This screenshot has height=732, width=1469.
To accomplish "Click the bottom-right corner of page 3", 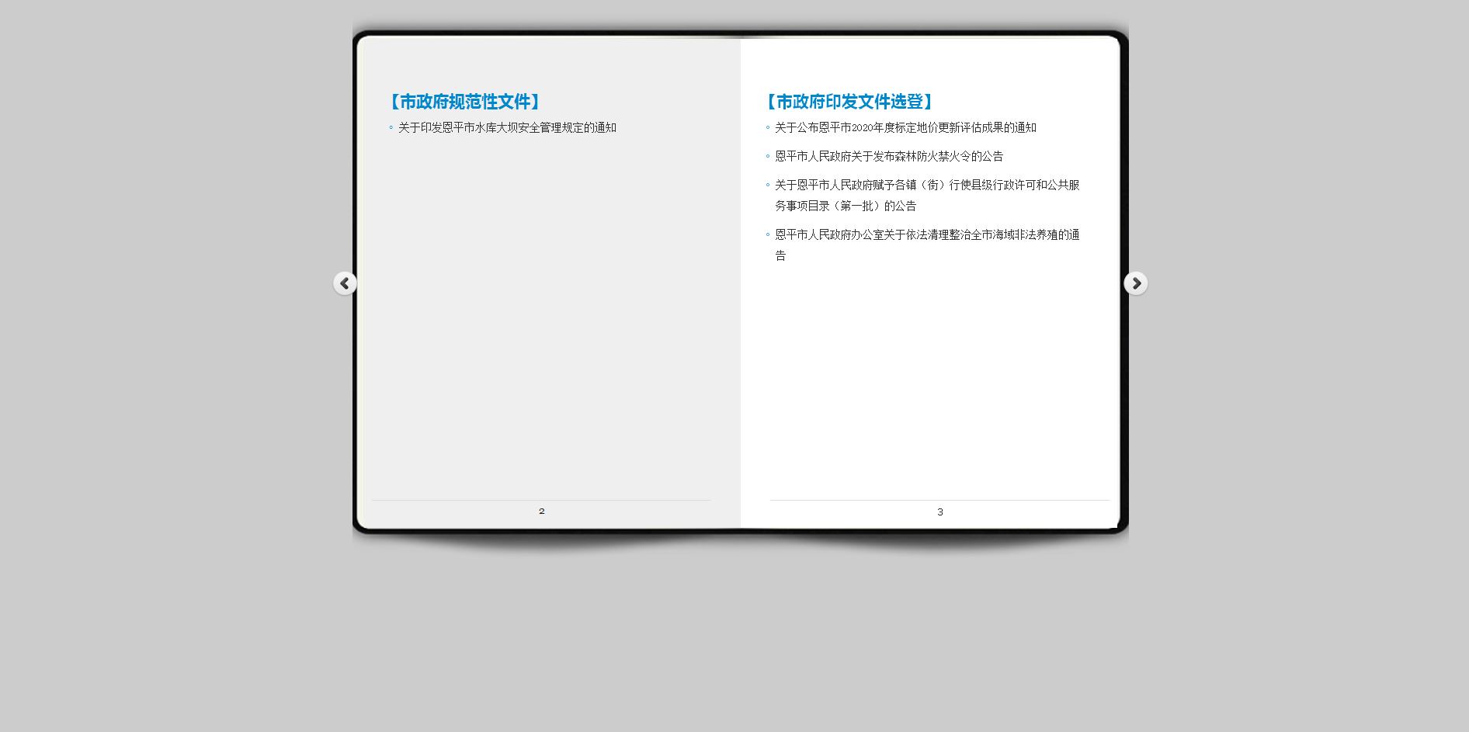I will point(1111,522).
